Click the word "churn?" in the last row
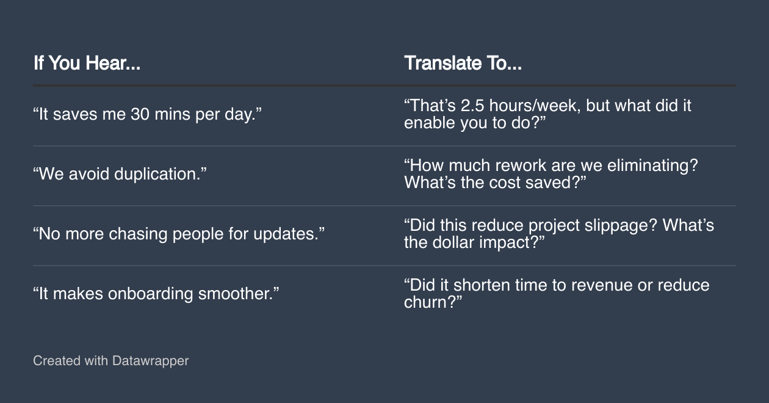The width and height of the screenshot is (769, 403). 433,302
